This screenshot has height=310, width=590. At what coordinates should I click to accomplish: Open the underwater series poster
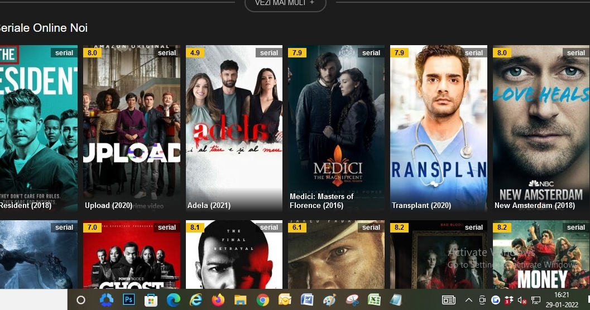(39, 254)
